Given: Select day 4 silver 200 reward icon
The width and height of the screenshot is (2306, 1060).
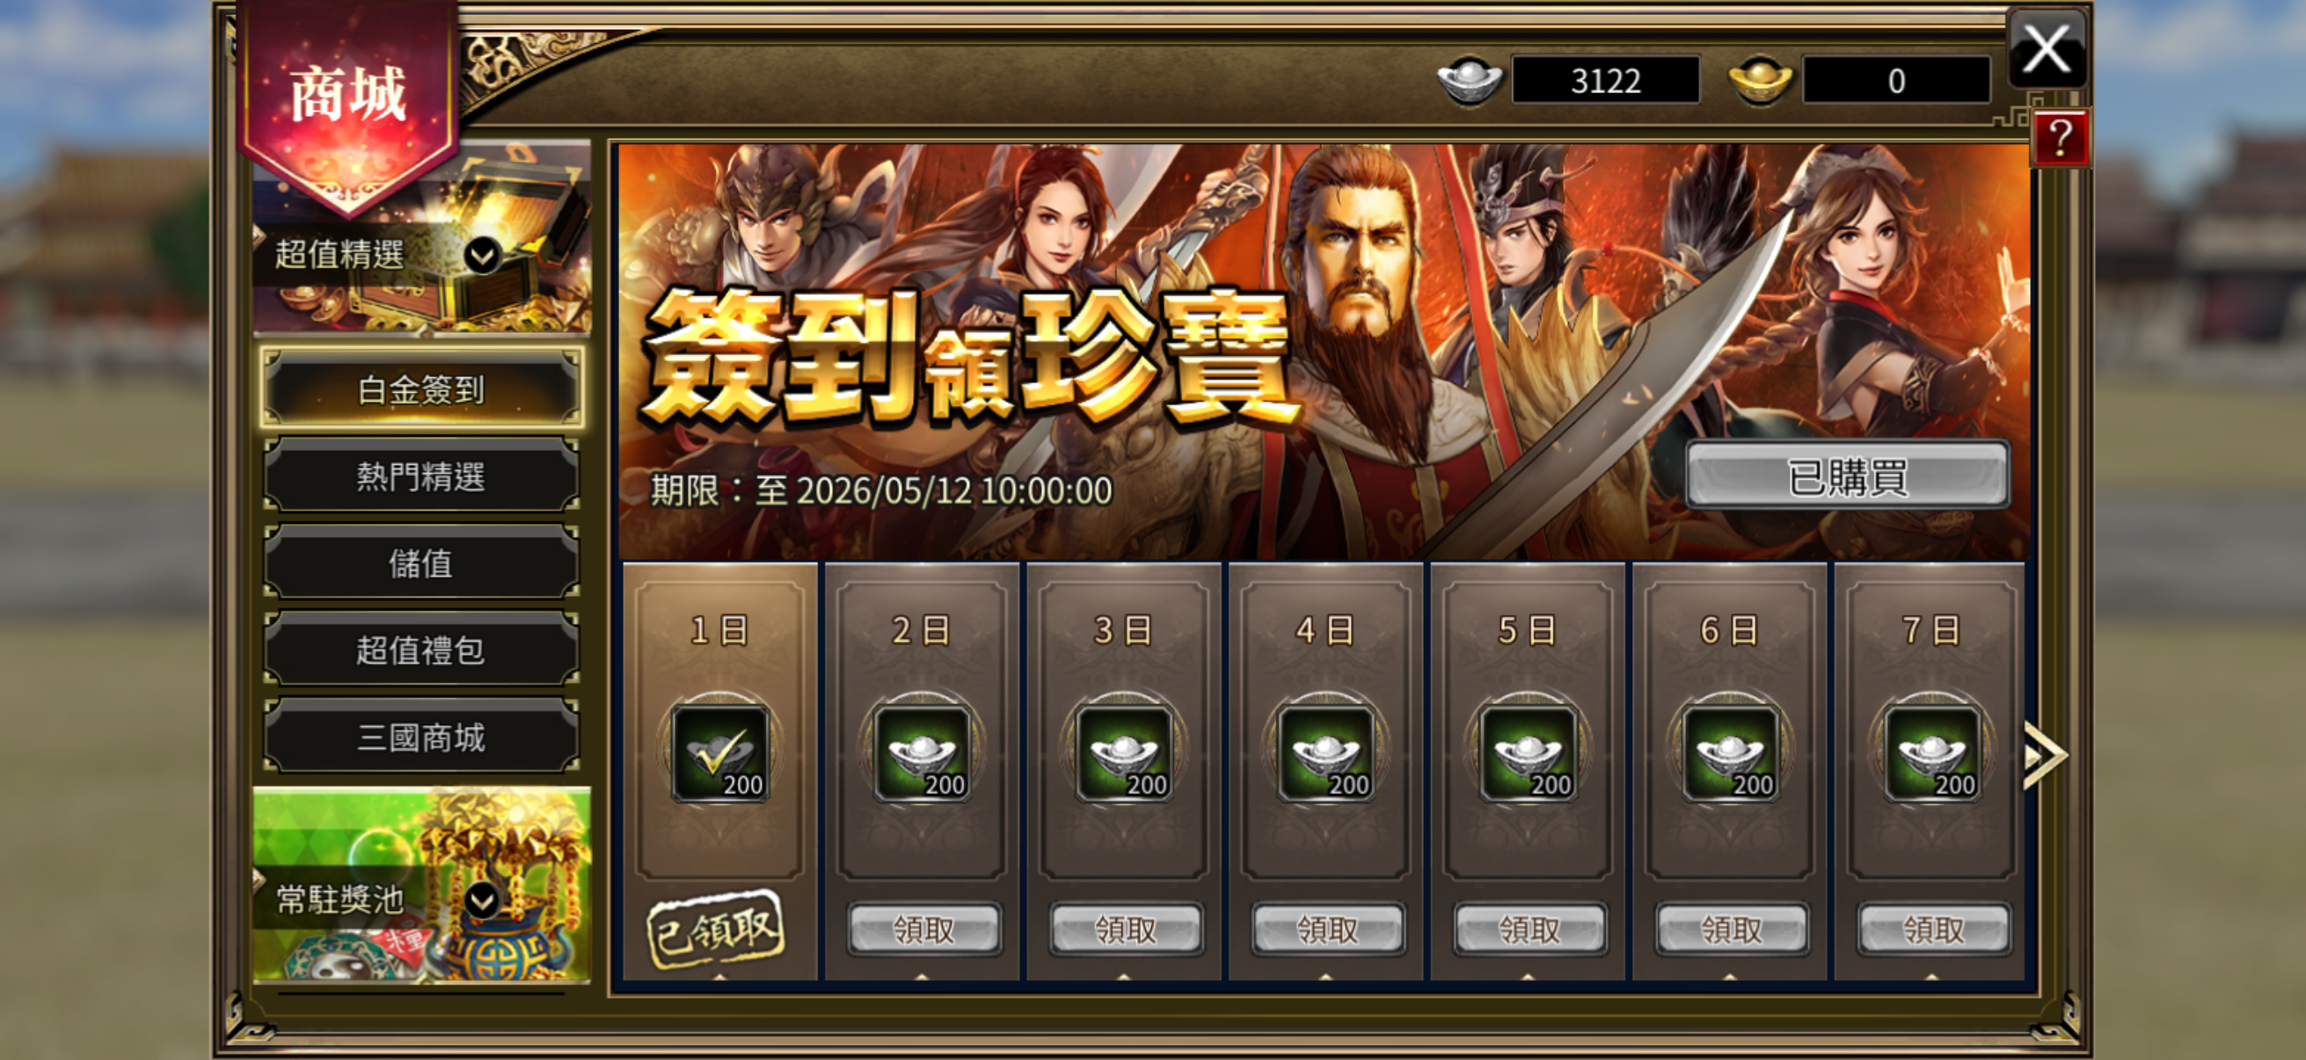Looking at the screenshot, I should [1325, 752].
